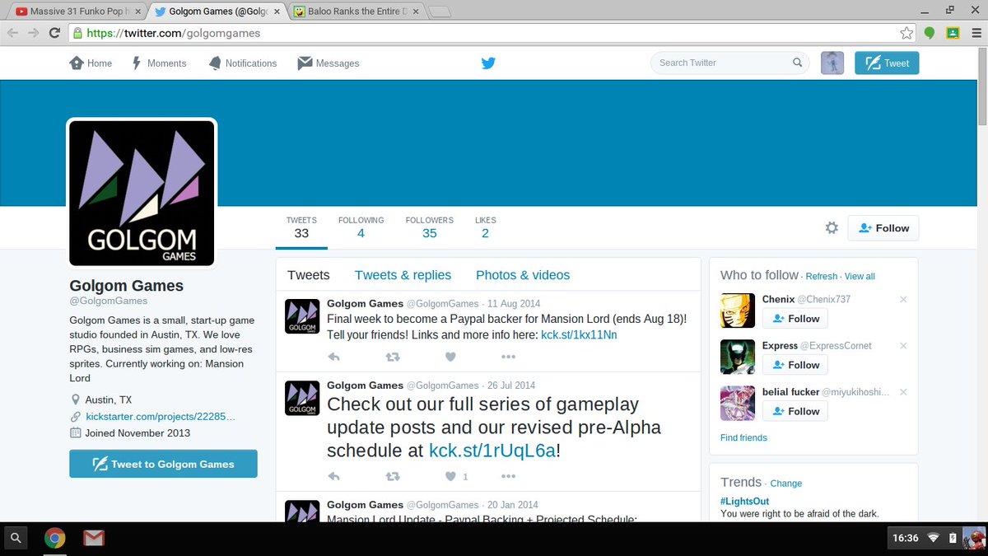Image resolution: width=988 pixels, height=556 pixels.
Task: Open the kck.st/1rUqL6a link in tweet
Action: click(492, 451)
